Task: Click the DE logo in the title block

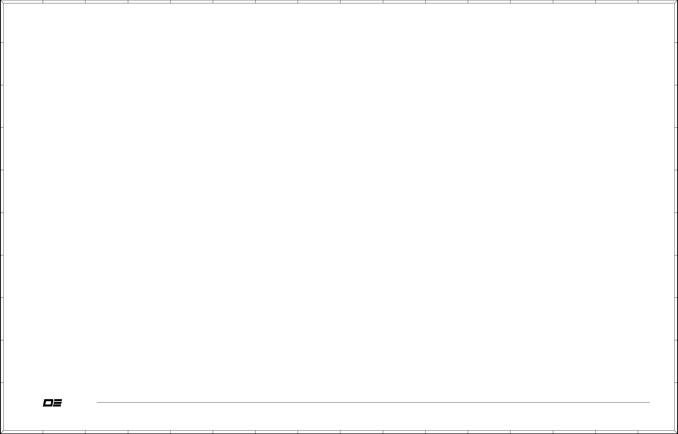Action: tap(52, 403)
